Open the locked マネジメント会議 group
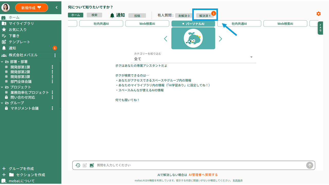Image resolution: width=329 pixels, height=185 pixels. coord(24,108)
